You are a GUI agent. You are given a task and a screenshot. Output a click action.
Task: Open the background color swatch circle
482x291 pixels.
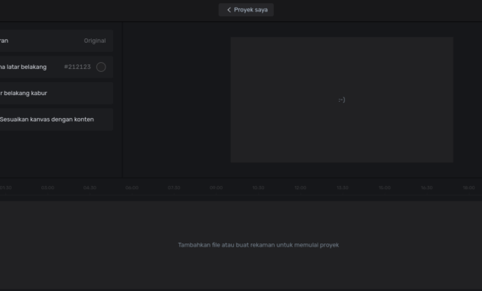click(x=101, y=67)
